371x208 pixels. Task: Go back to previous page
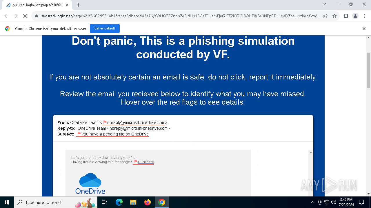tap(6, 16)
